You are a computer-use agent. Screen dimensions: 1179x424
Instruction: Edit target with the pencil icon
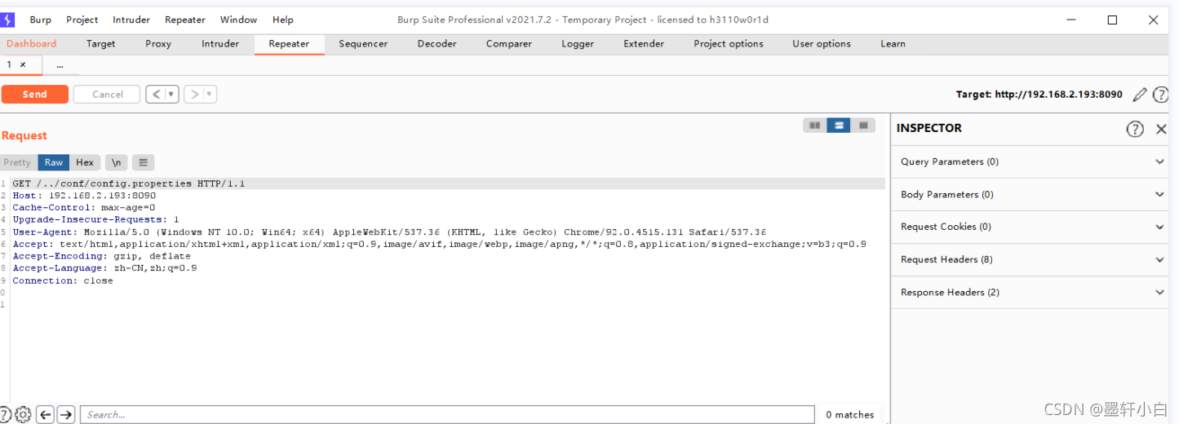coord(1140,95)
